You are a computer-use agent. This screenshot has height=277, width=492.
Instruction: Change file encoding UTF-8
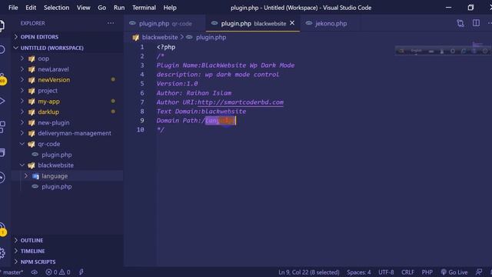(x=386, y=272)
